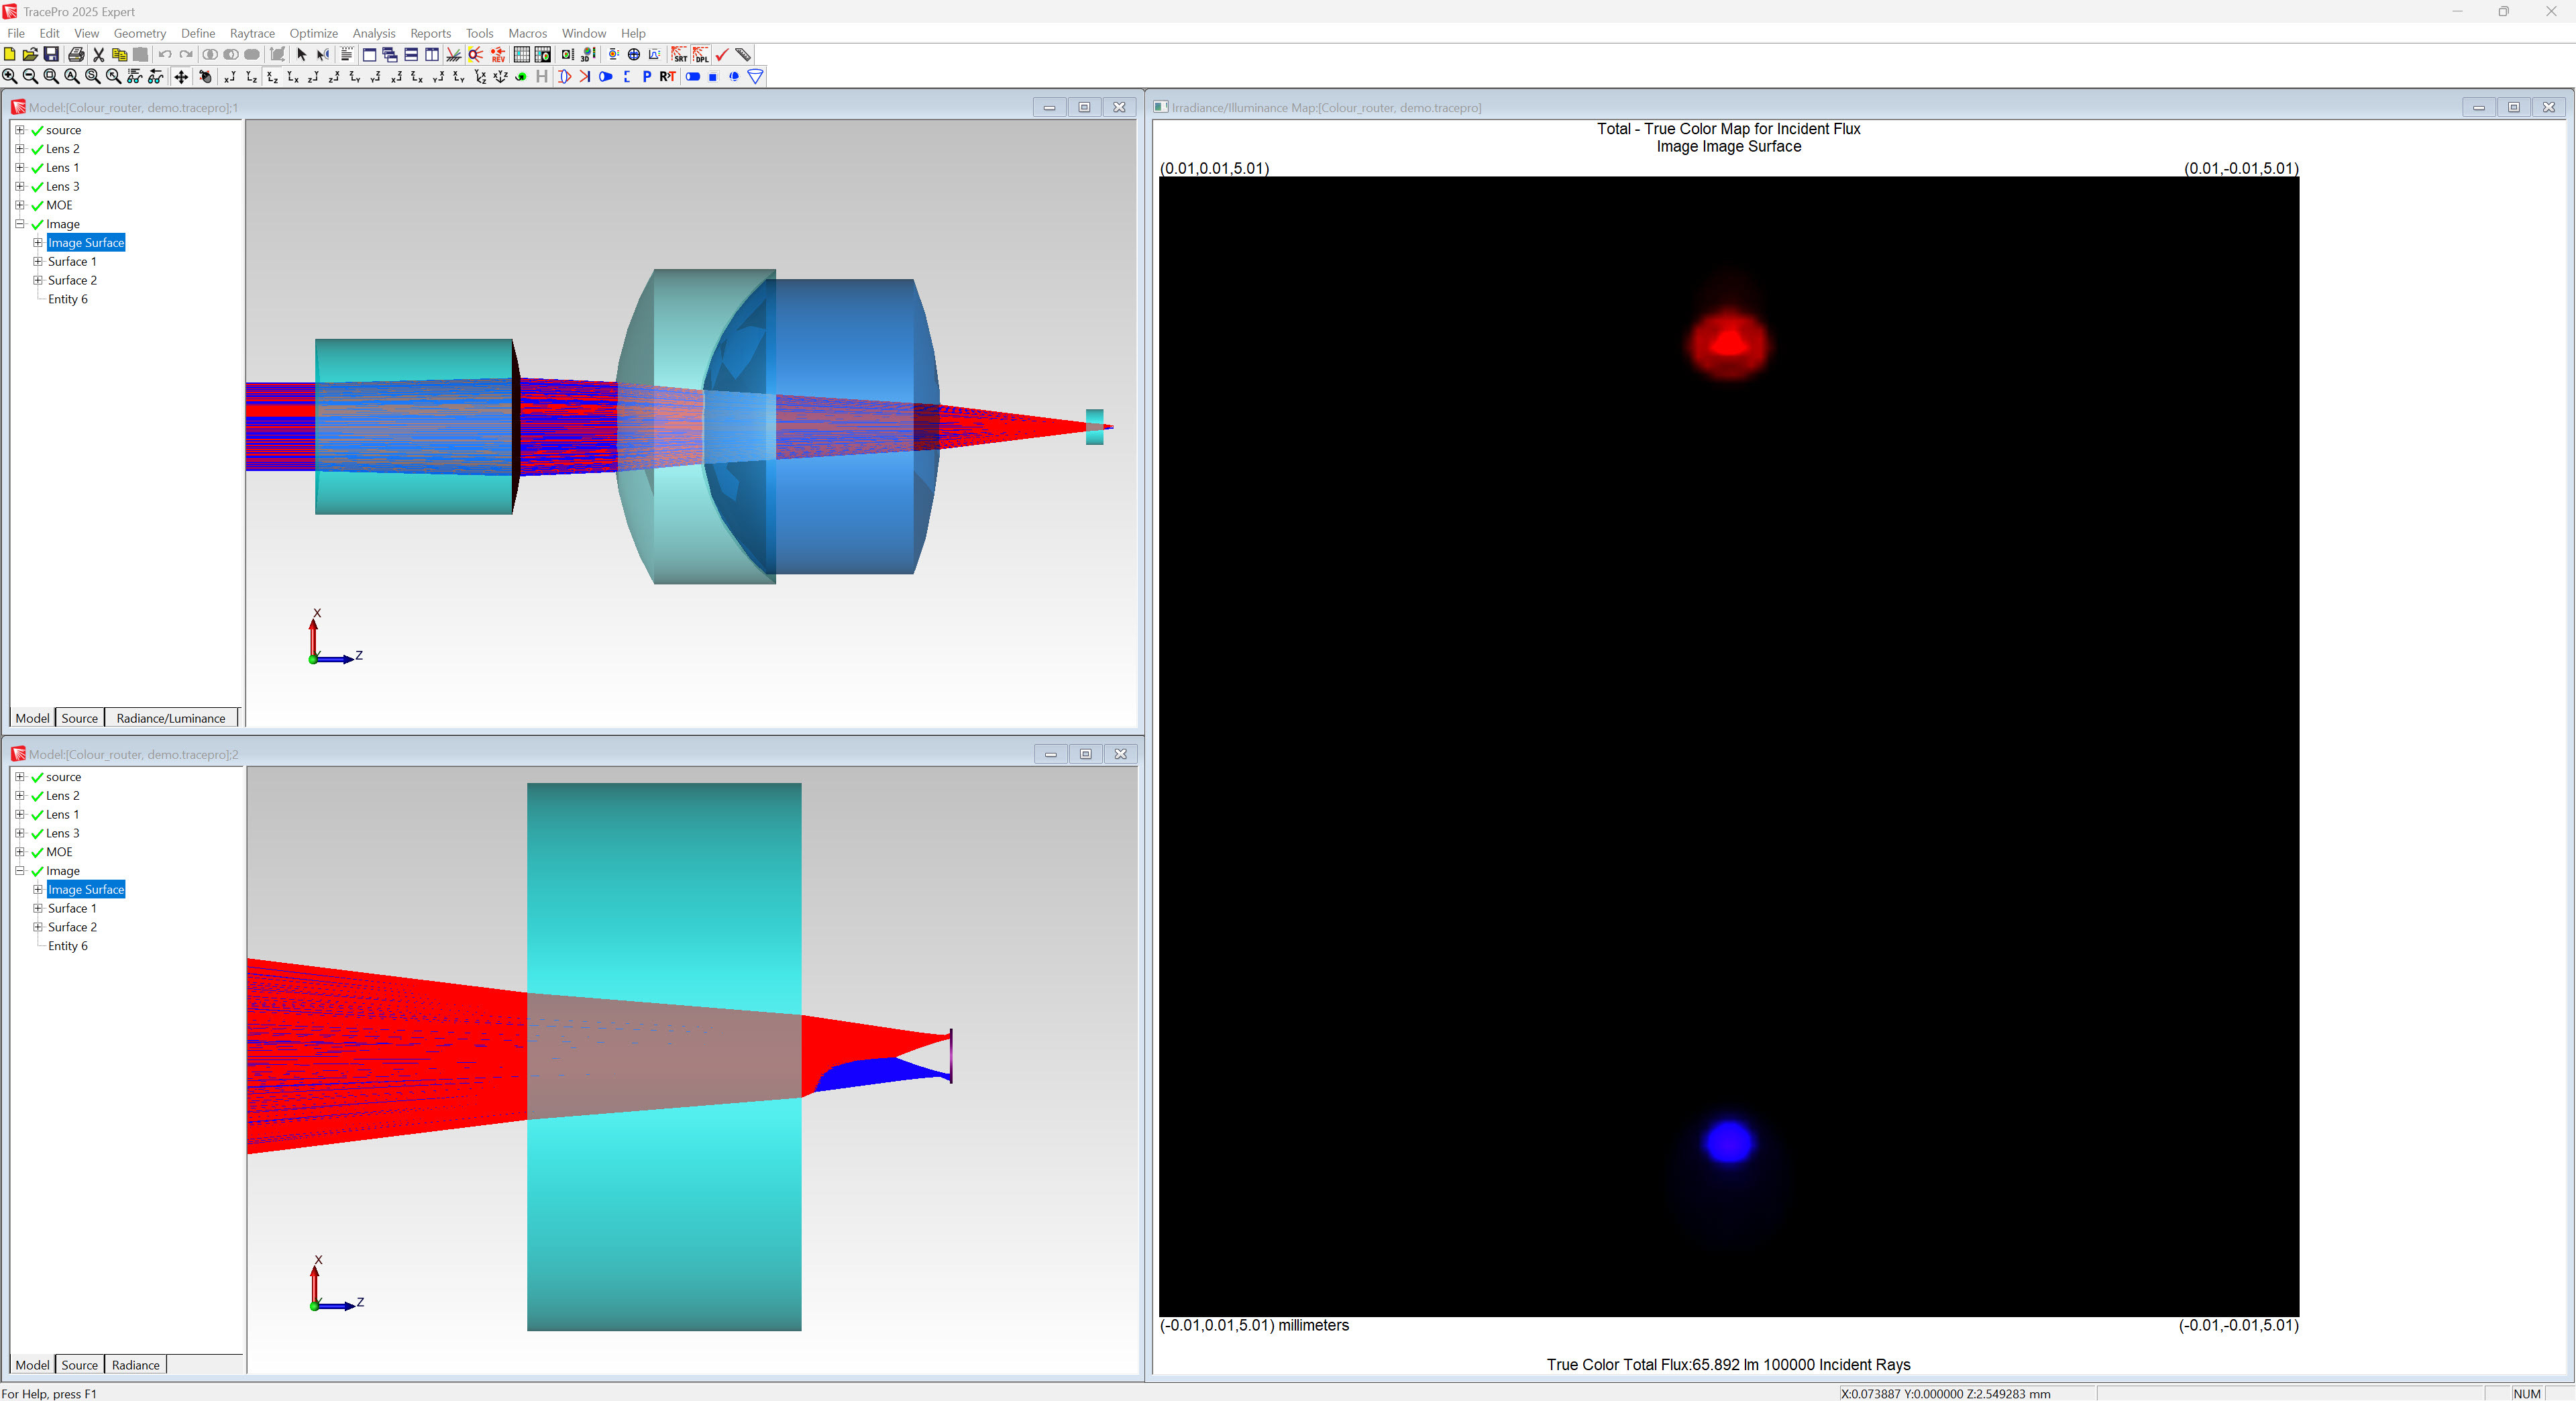
Task: Open the Raytrace menu
Action: [252, 33]
